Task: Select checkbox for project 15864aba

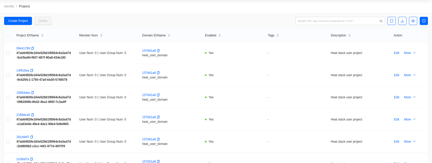Action: 8,97
